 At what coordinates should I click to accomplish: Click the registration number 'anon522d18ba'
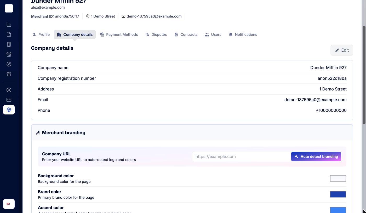click(x=332, y=78)
